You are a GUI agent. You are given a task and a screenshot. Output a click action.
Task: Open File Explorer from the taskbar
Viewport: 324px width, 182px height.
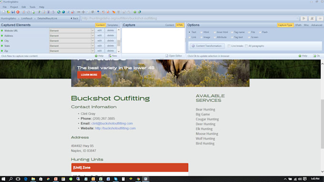tap(33, 179)
